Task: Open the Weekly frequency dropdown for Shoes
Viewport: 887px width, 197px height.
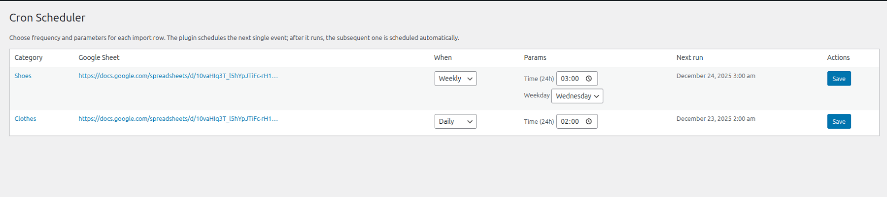Action: 455,79
